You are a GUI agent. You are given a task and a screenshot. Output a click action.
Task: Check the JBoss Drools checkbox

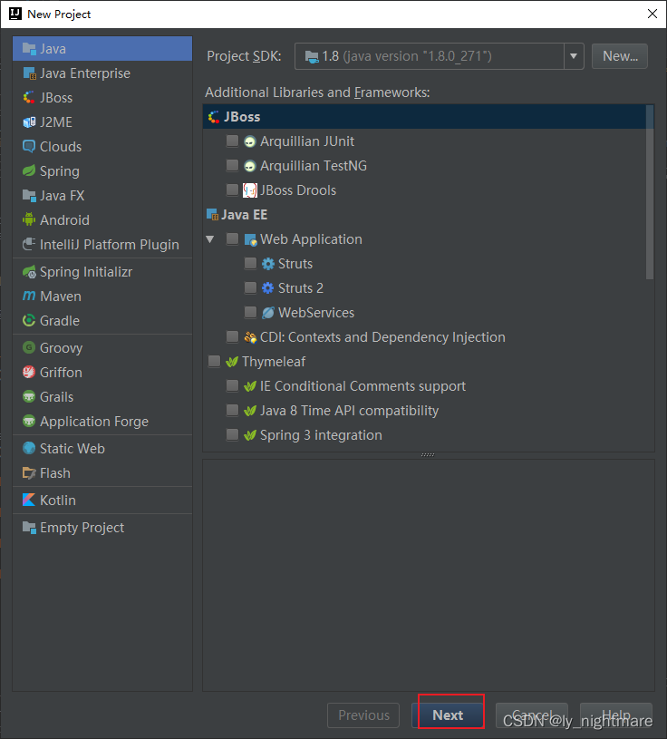pyautogui.click(x=232, y=190)
